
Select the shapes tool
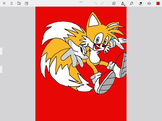114,3
